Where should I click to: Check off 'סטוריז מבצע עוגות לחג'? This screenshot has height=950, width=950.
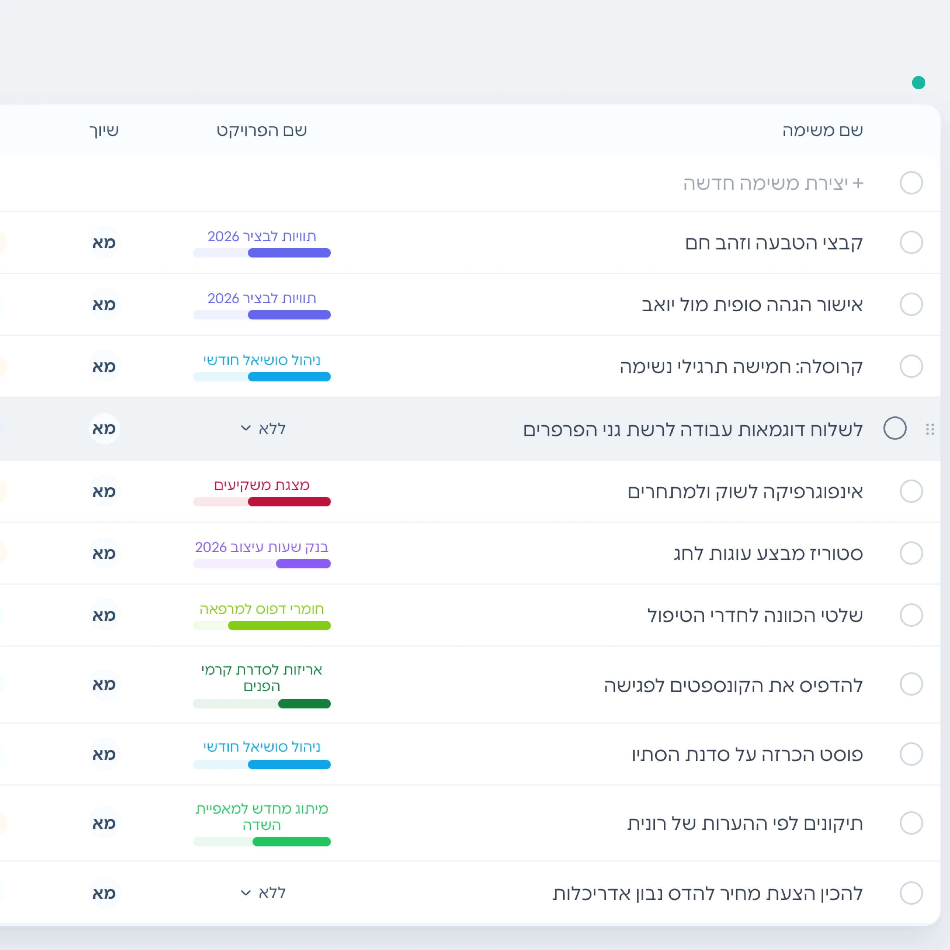coord(911,553)
